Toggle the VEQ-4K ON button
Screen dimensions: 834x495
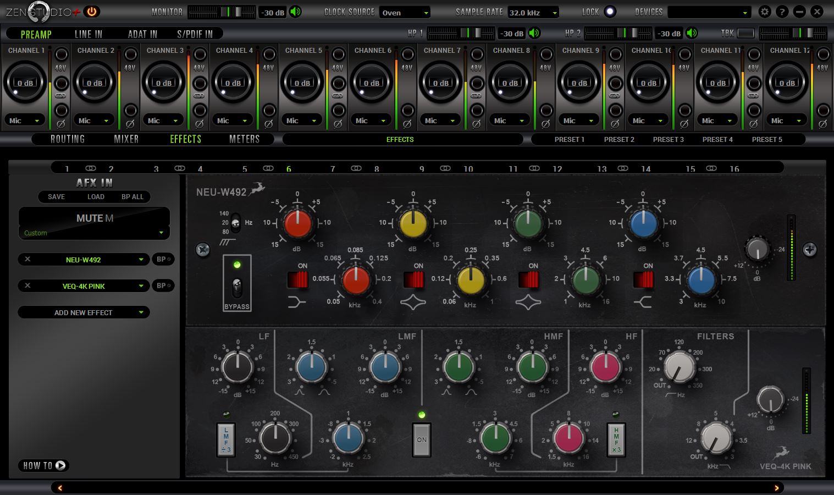pos(422,439)
